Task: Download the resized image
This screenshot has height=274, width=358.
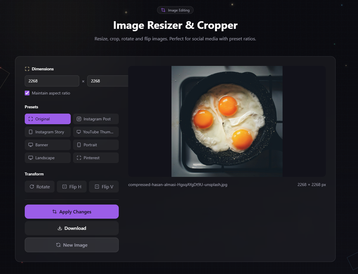Action: (x=72, y=228)
